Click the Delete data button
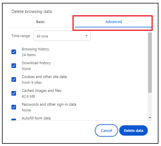 (133, 130)
